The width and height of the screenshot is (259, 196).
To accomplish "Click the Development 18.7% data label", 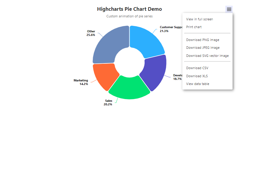I will click(178, 77).
